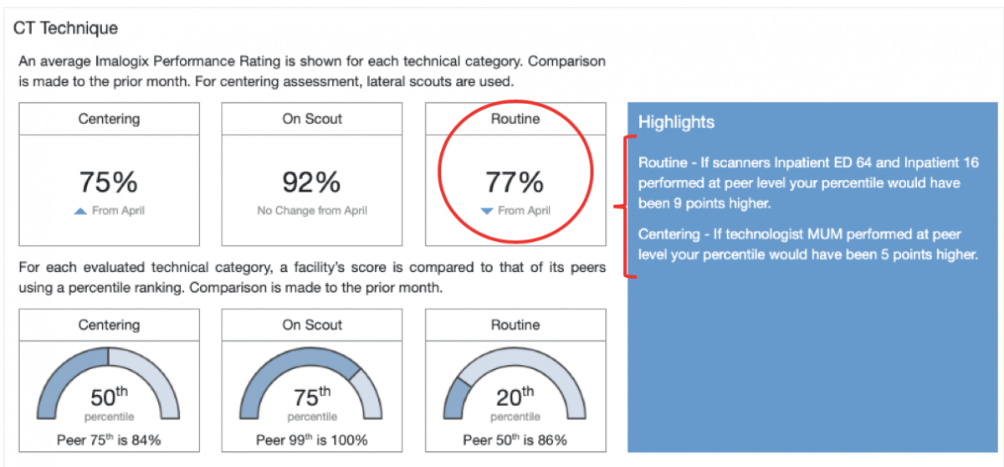
Task: Select the Routine 20th percentile gauge
Action: pos(515,382)
